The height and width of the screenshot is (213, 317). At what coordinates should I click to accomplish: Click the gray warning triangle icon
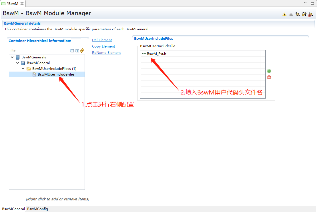pos(291,14)
